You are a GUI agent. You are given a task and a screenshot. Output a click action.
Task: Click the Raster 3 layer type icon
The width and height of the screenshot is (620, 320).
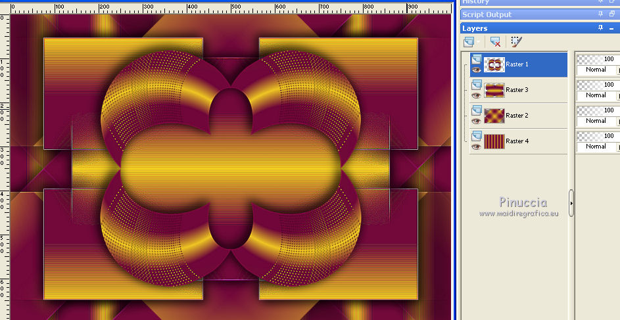[477, 85]
